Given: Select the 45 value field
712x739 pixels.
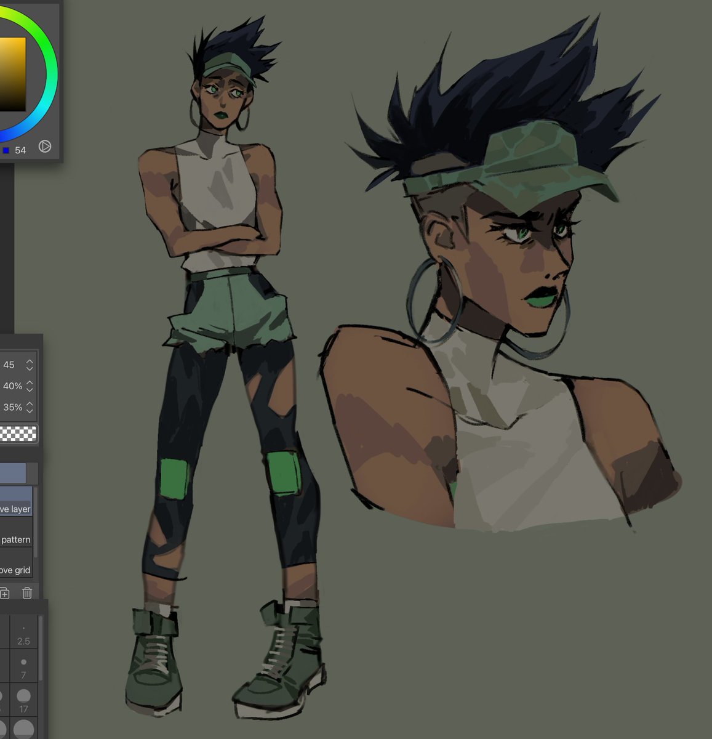Looking at the screenshot, I should pos(9,365).
